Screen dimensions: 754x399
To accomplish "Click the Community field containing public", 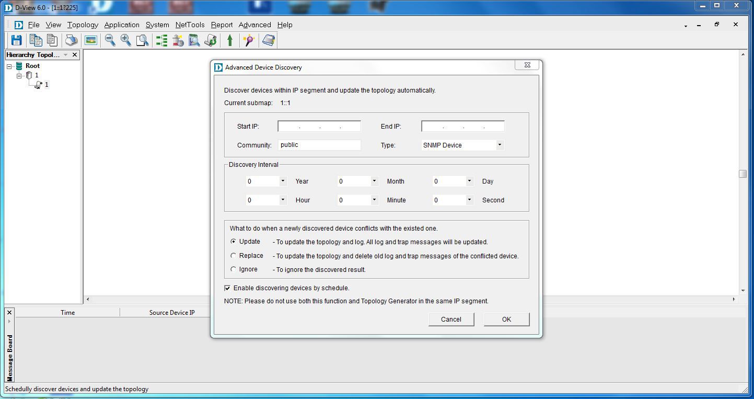I will 319,145.
